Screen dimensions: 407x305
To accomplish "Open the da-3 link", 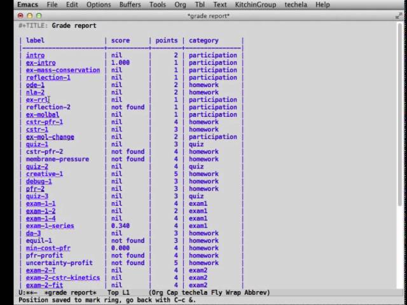I will (33, 233).
